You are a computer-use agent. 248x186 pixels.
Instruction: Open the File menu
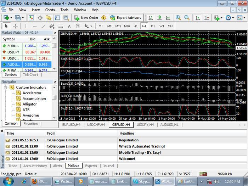(x=11, y=10)
